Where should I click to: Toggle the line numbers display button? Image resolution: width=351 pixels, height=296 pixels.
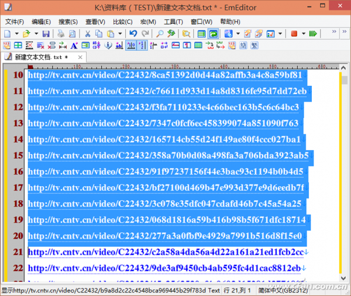coord(142,46)
